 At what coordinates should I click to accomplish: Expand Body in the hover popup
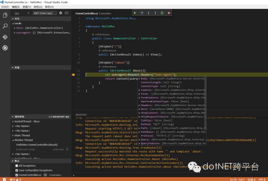(139, 79)
